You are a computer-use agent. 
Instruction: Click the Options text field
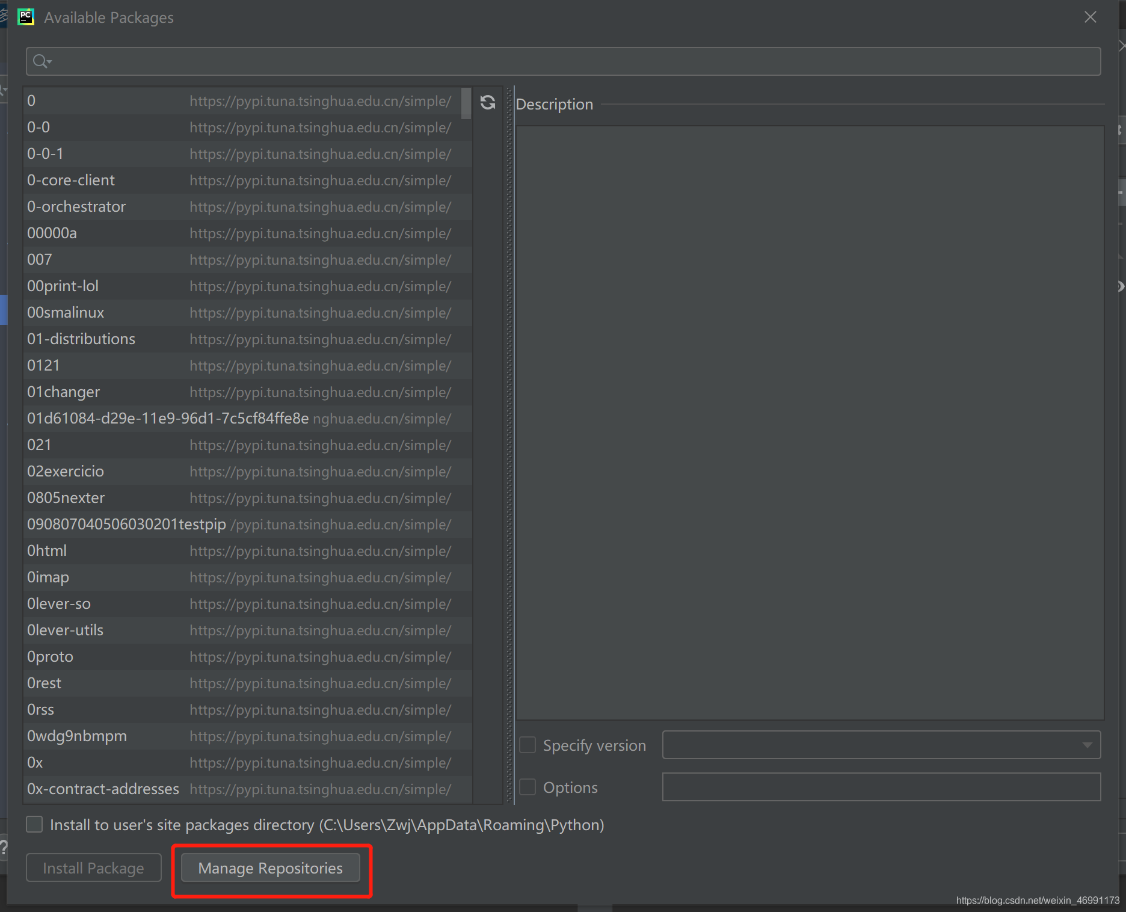[882, 787]
